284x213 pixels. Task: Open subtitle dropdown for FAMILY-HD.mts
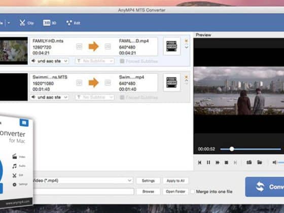(x=95, y=61)
